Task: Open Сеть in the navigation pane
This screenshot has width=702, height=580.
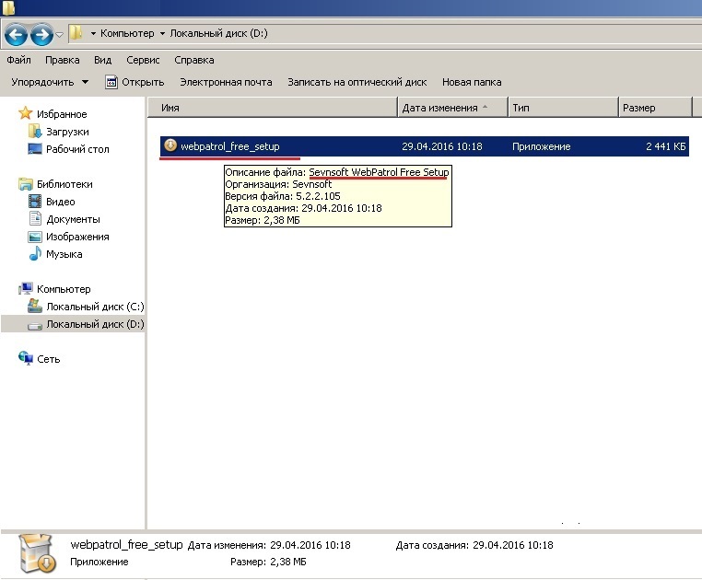Action: tap(48, 359)
